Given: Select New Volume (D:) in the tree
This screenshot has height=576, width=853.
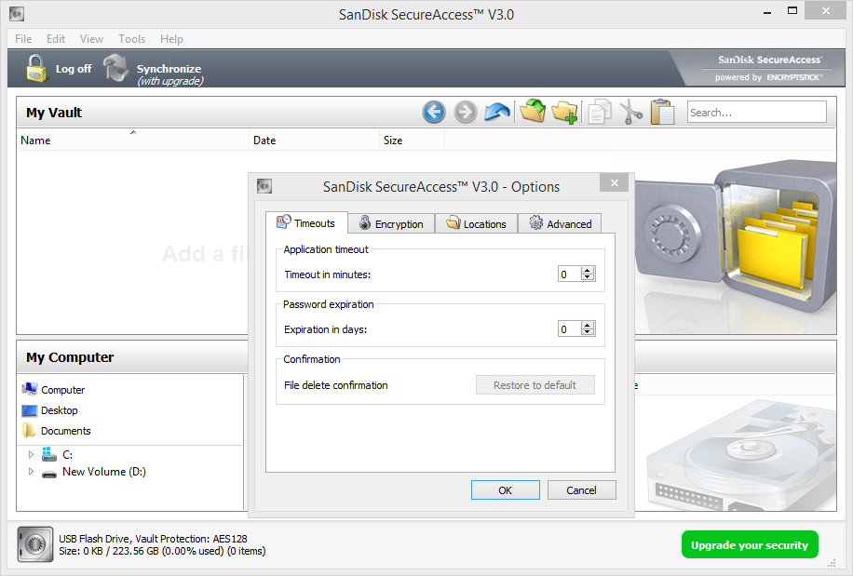Looking at the screenshot, I should (104, 472).
